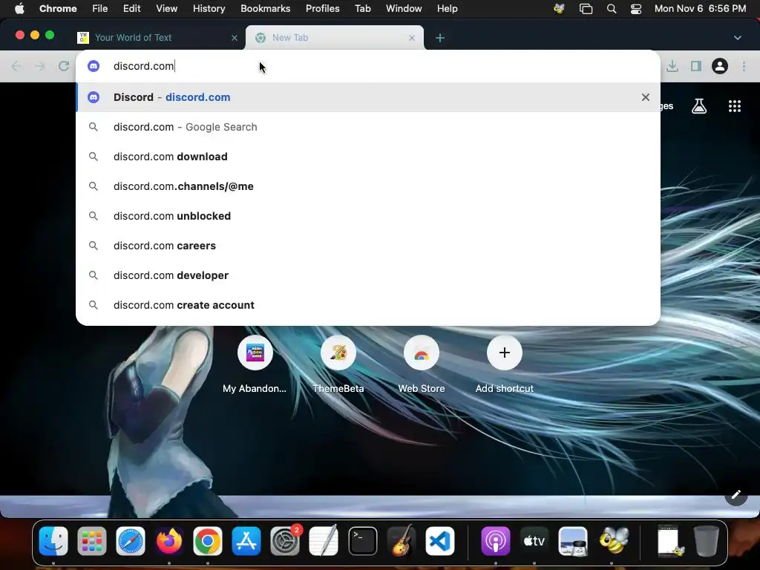This screenshot has height=570, width=760.
Task: Choose the discord.com Google Search suggestion
Action: 368,127
